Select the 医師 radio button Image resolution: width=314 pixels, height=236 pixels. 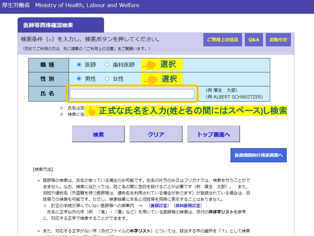(79, 65)
